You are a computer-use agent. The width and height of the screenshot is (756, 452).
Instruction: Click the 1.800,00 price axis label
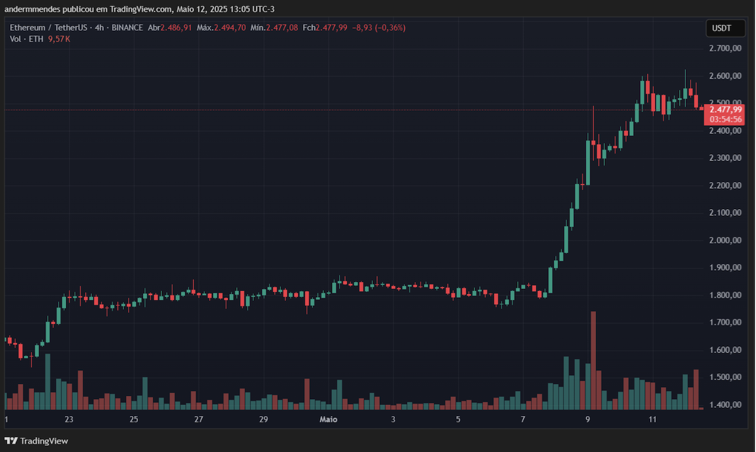(x=724, y=295)
